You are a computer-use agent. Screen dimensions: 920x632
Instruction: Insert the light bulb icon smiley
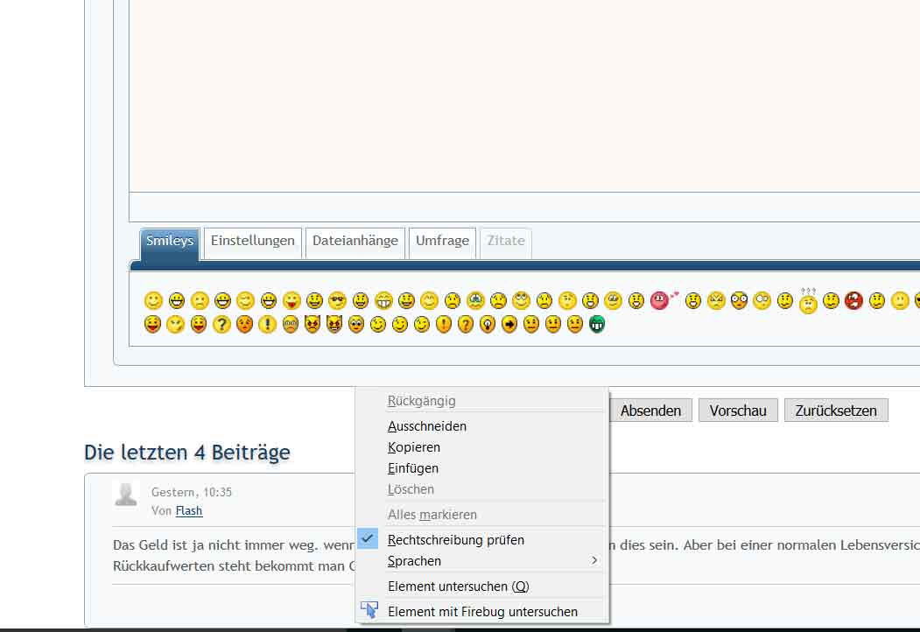tap(488, 325)
